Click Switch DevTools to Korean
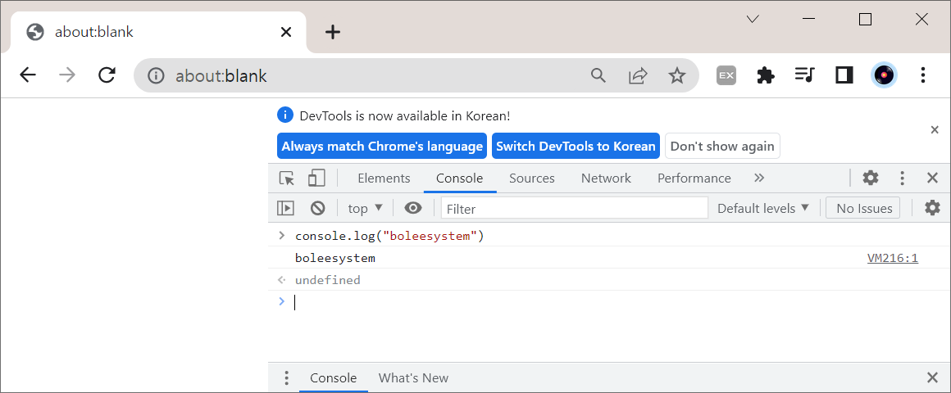The width and height of the screenshot is (951, 393). pyautogui.click(x=576, y=146)
